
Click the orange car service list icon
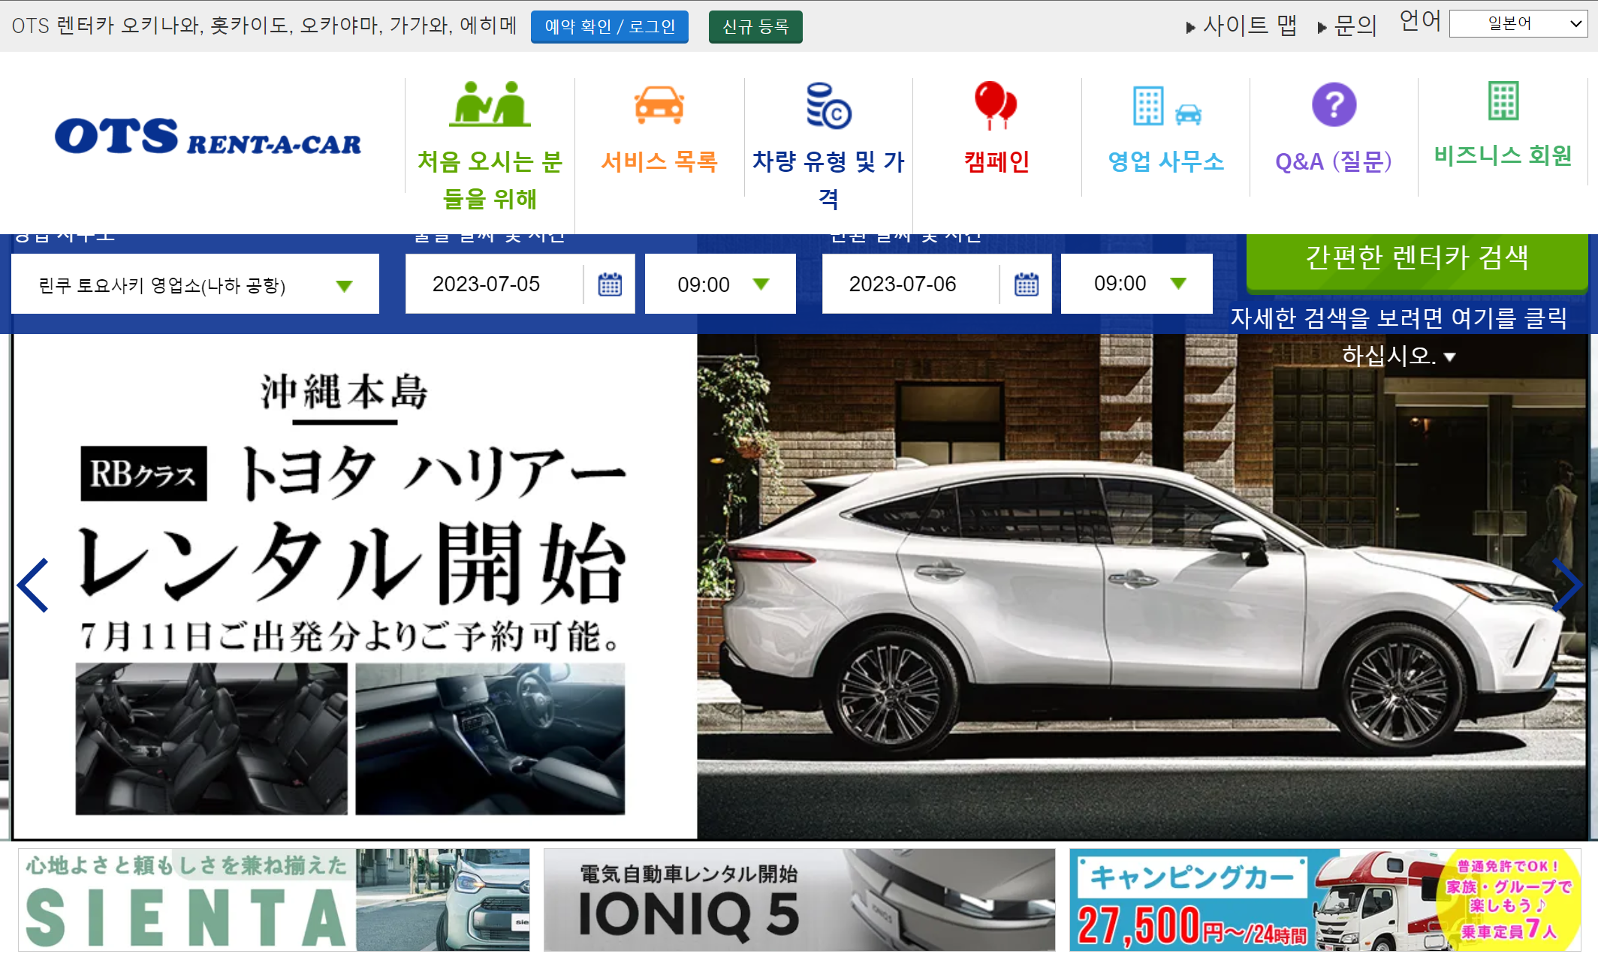659,105
